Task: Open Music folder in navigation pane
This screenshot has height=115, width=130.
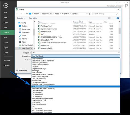Action: 22,36
